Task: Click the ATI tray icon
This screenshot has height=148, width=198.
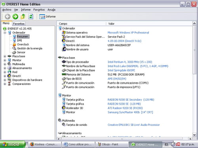Action: point(178,144)
